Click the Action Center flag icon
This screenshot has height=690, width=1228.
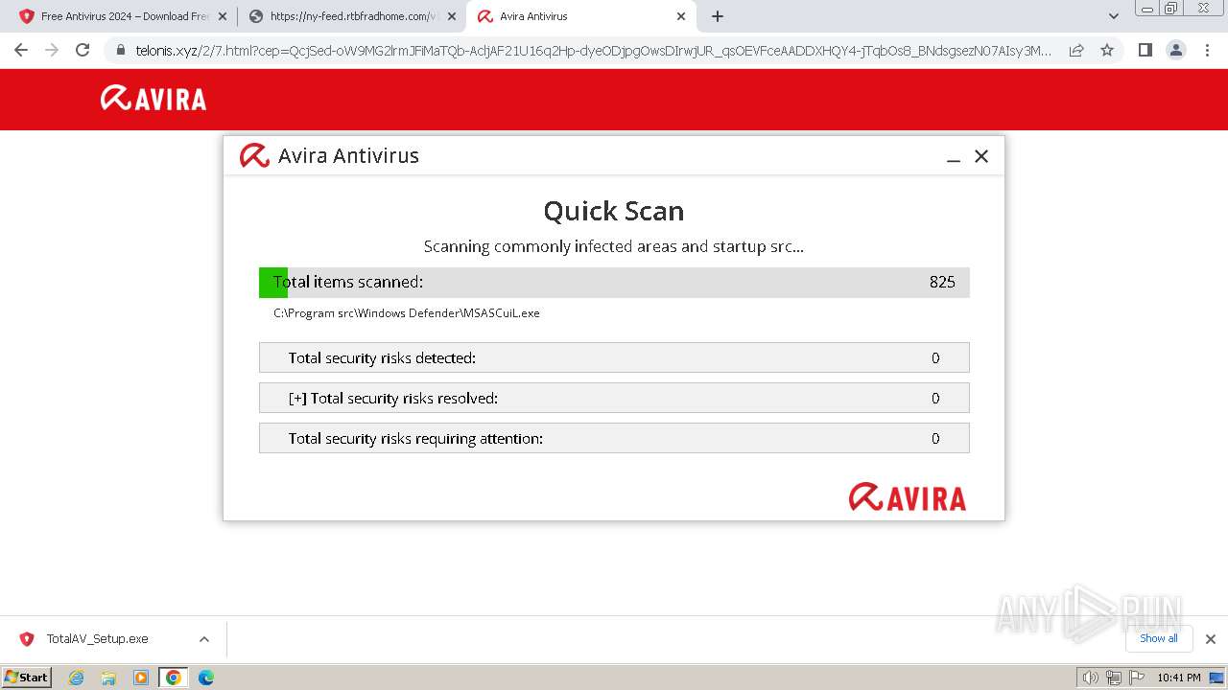click(1137, 678)
